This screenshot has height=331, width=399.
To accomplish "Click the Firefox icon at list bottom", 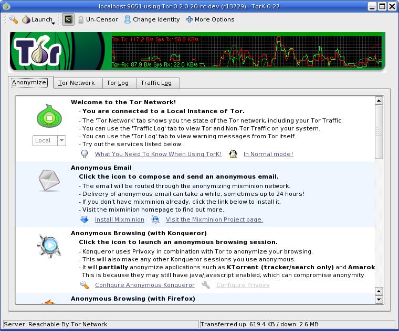I will pyautogui.click(x=49, y=302).
